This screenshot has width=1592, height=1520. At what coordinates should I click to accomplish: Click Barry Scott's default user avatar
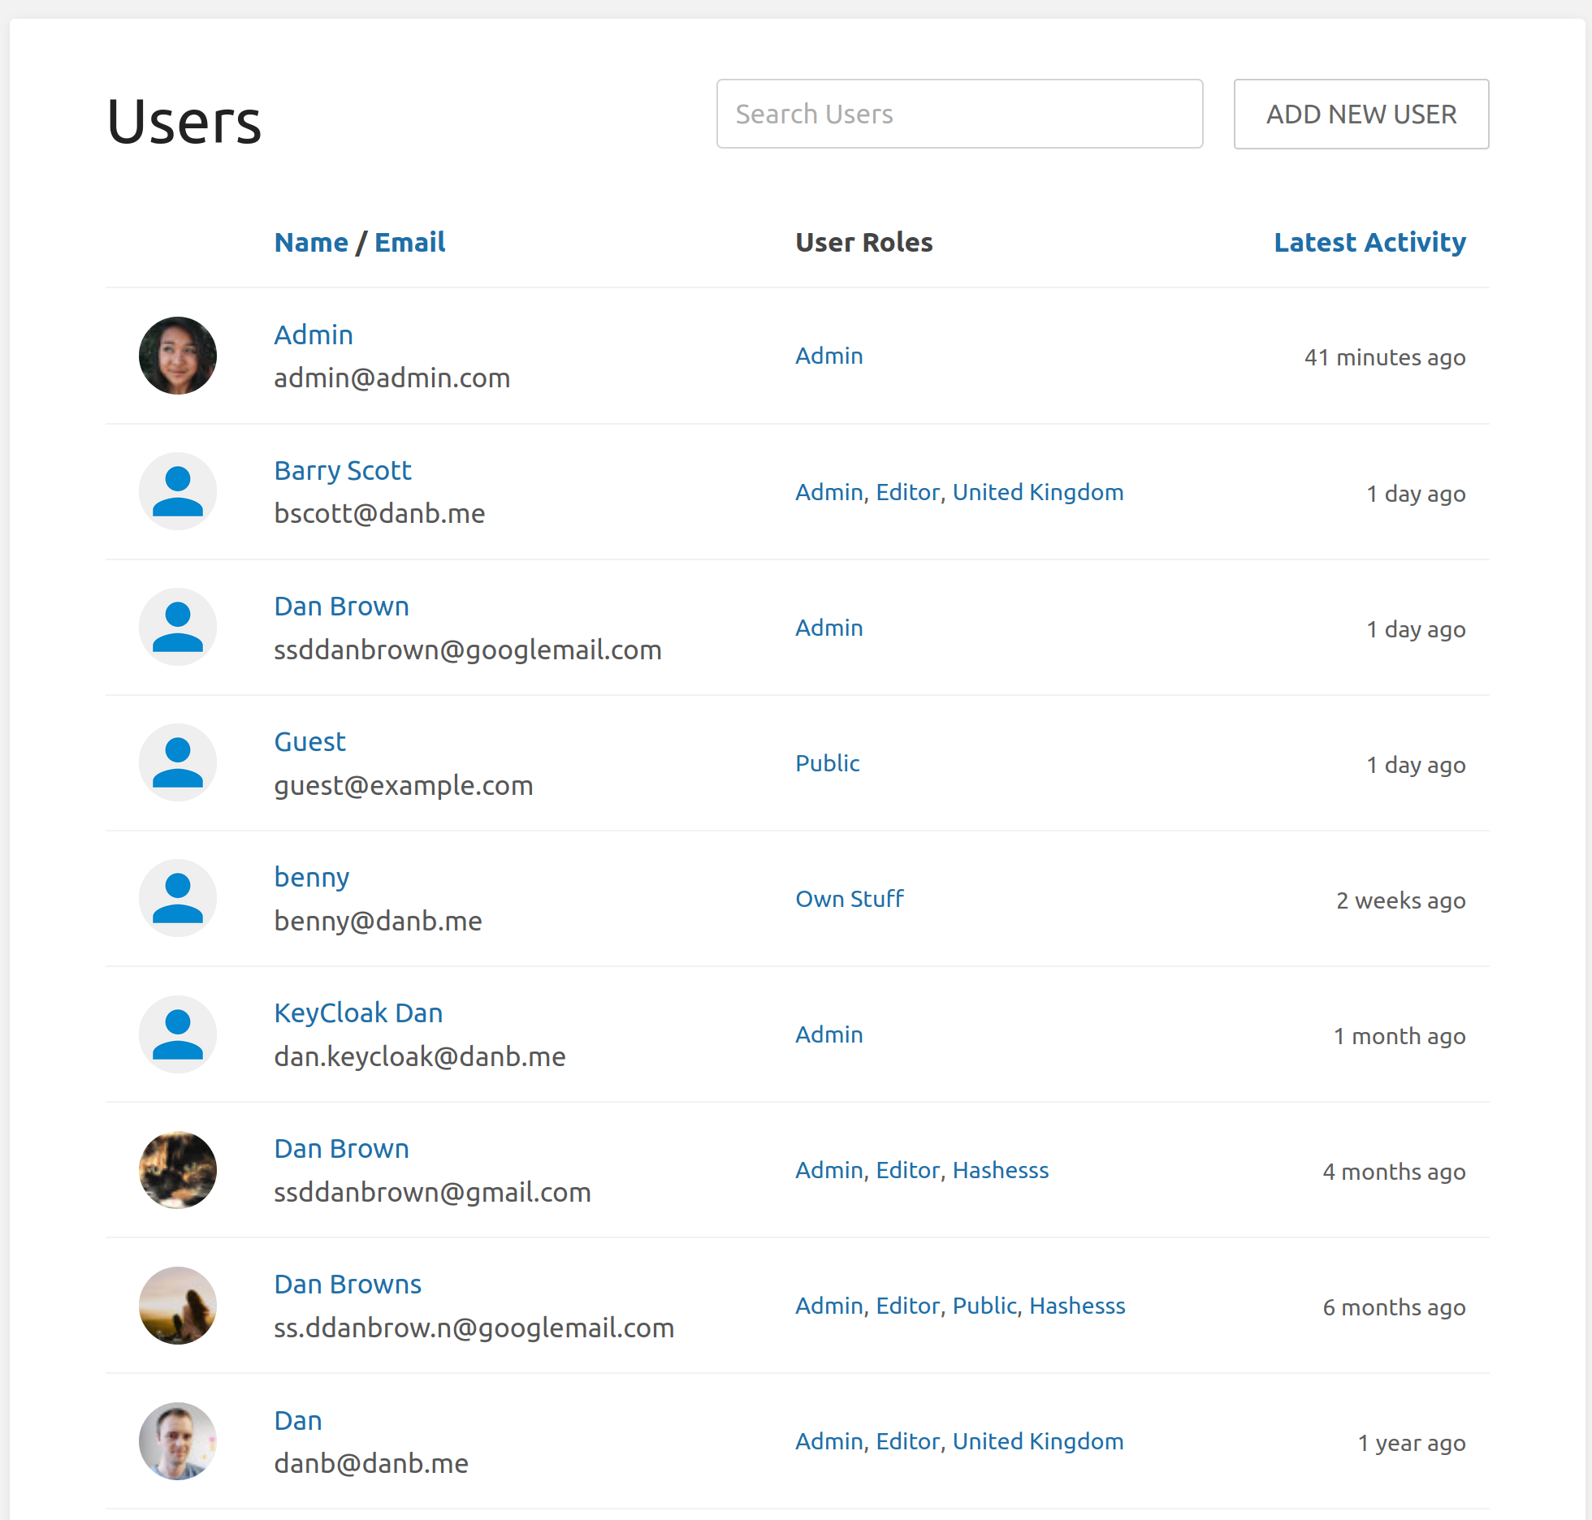click(x=178, y=491)
